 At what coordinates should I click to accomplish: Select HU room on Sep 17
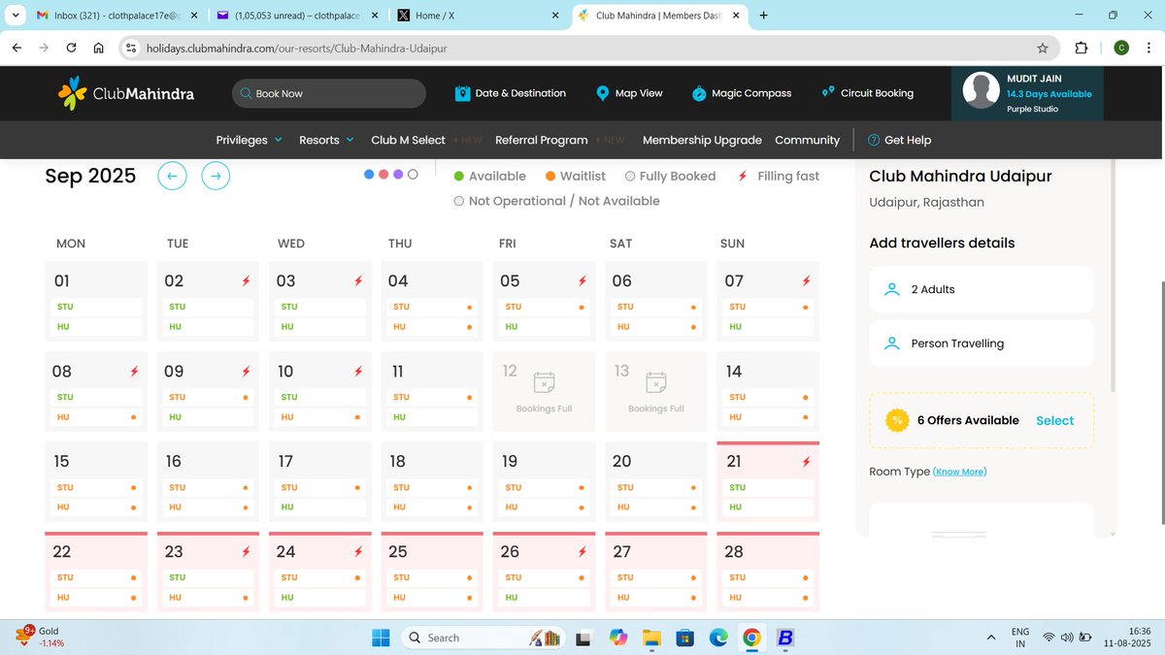(320, 508)
